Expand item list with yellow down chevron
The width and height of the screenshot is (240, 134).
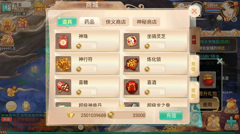(122, 106)
